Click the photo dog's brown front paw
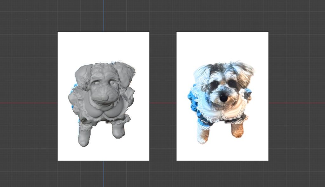325x187 pixels. coord(237,130)
